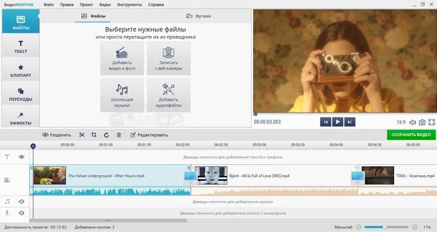437x232 pixels.
Task: Click Длительность проекта status text
Action: click(36, 227)
